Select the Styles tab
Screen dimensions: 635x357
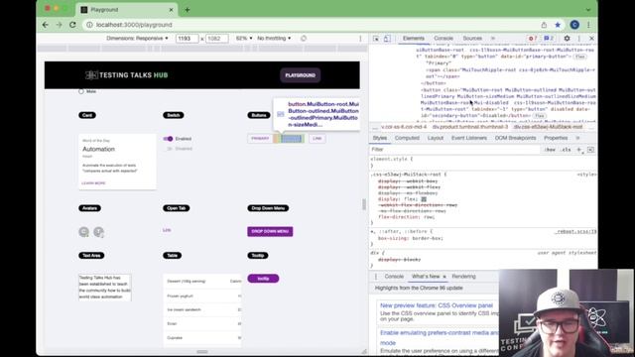(x=379, y=138)
